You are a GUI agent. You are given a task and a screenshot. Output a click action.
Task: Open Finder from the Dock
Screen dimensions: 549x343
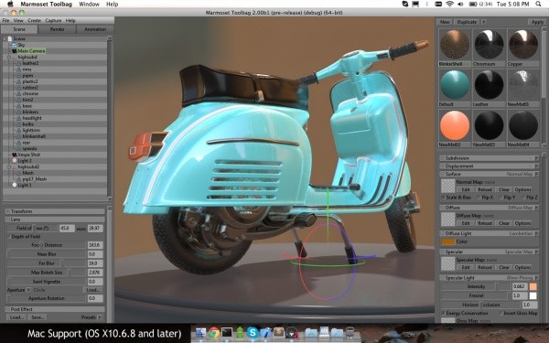coord(200,333)
